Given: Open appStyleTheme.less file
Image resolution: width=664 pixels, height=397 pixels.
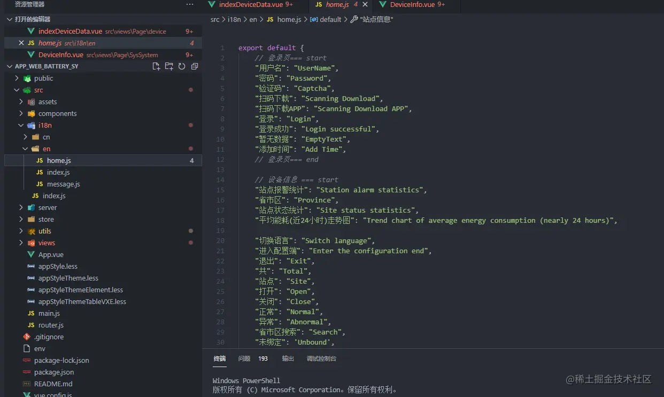Looking at the screenshot, I should [x=103, y=278].
